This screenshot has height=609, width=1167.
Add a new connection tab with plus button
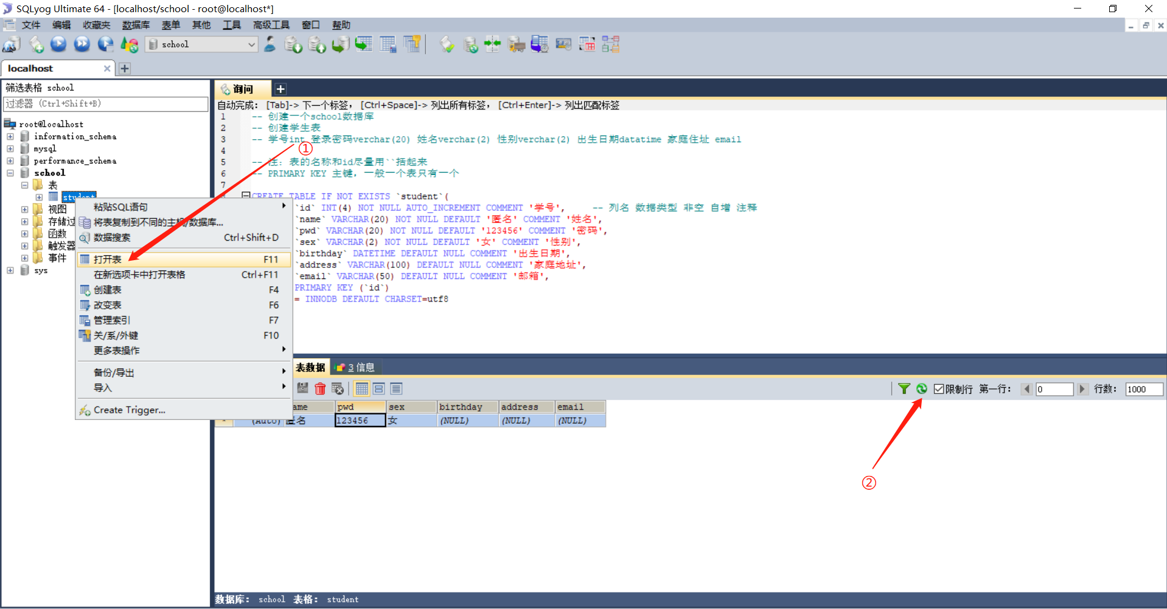pos(125,69)
